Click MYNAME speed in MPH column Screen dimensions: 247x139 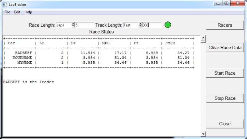[x=120, y=63]
